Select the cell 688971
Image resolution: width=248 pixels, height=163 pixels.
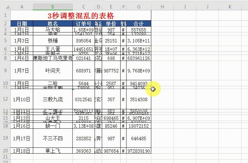click(x=84, y=71)
